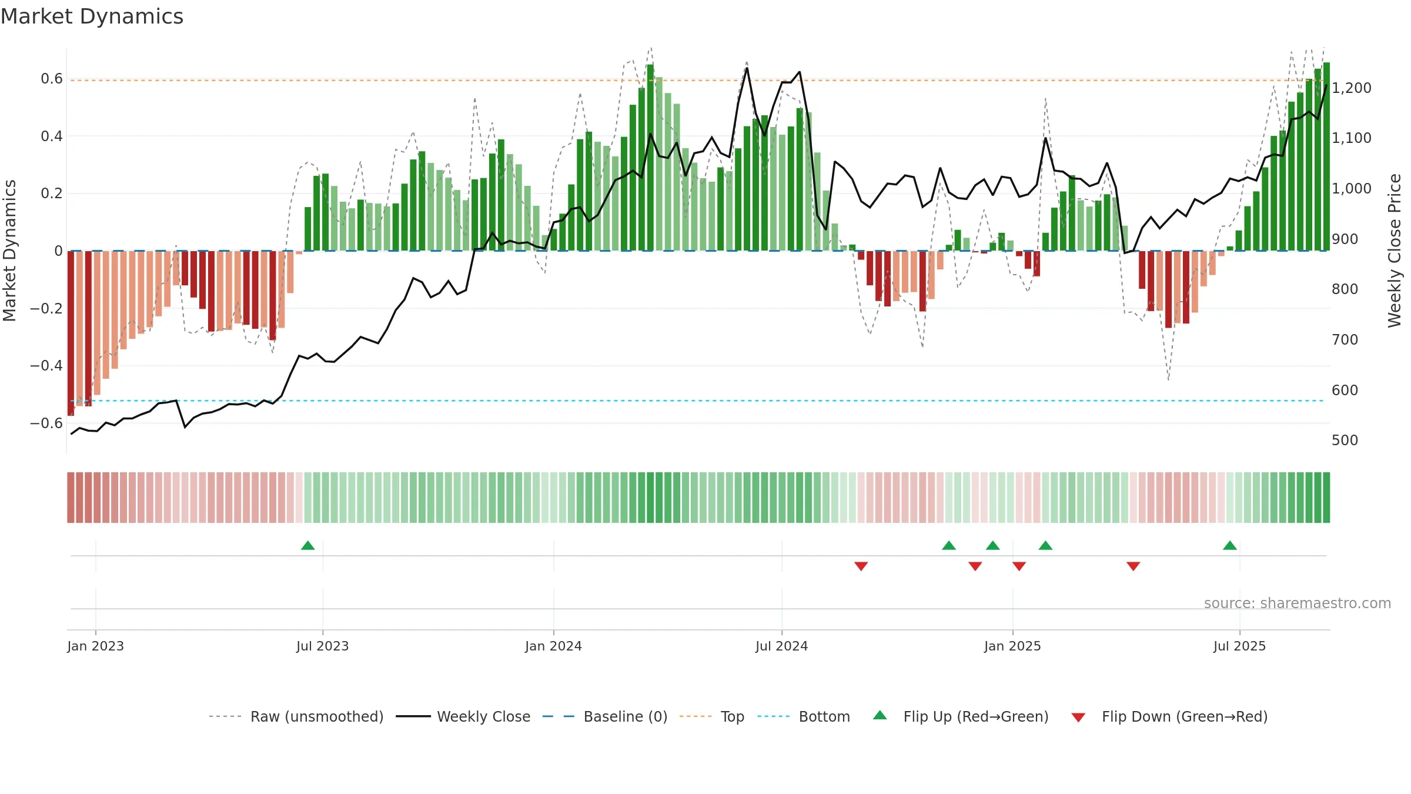
Task: Click the 1,200 price axis tick label
Action: 1352,88
